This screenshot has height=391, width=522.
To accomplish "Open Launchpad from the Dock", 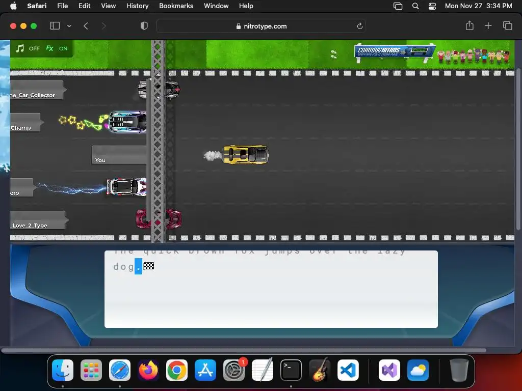I will tap(91, 370).
